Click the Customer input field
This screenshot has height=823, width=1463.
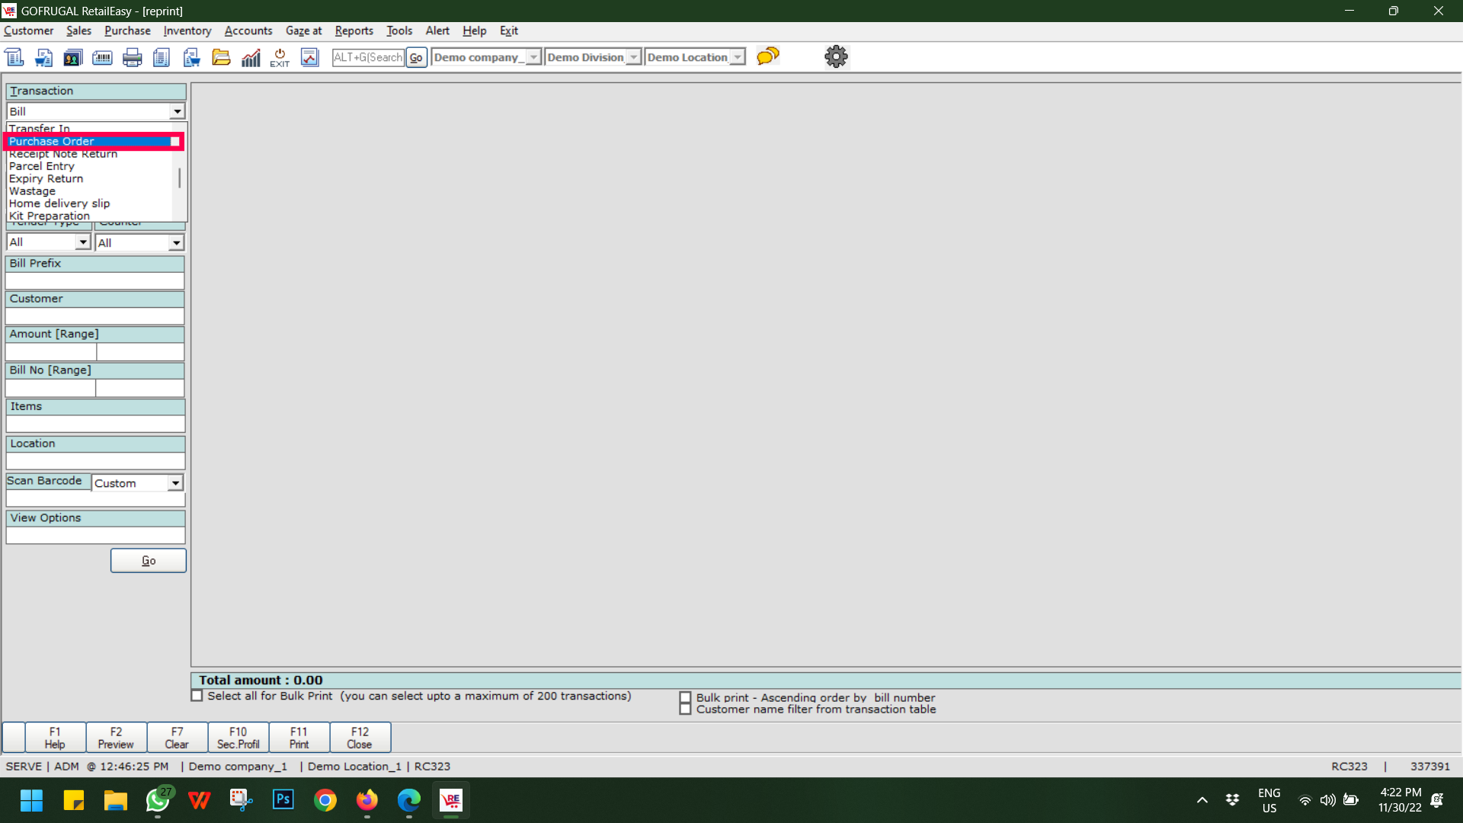click(x=95, y=316)
